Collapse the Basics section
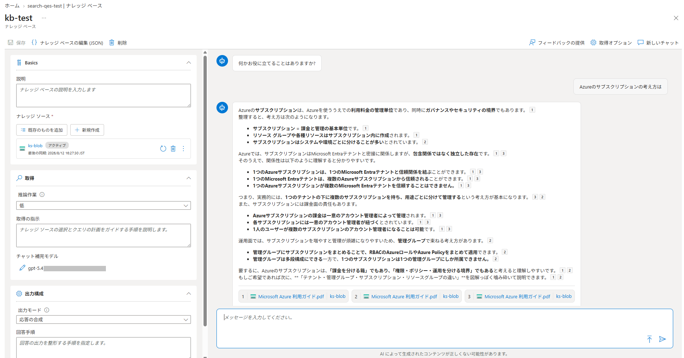684x358 pixels. pos(188,63)
